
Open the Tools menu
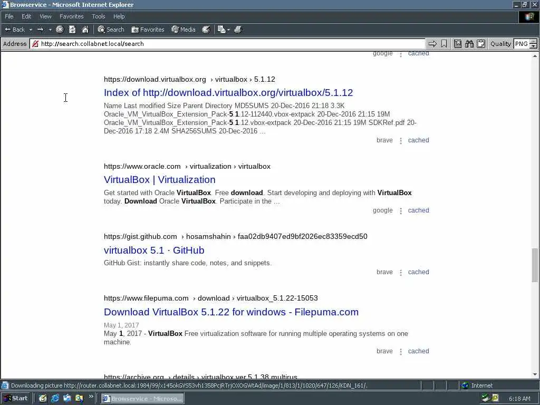click(98, 16)
